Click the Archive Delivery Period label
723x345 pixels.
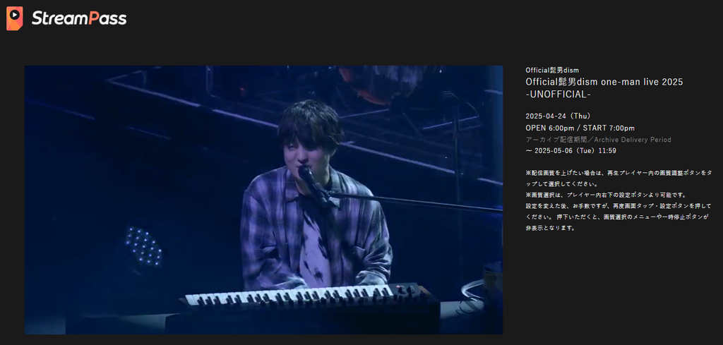pyautogui.click(x=598, y=140)
